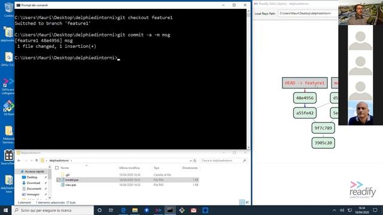This screenshot has width=383, height=215.
Task: Click the taskbar clock showing 16:34
Action: [x=362, y=210]
